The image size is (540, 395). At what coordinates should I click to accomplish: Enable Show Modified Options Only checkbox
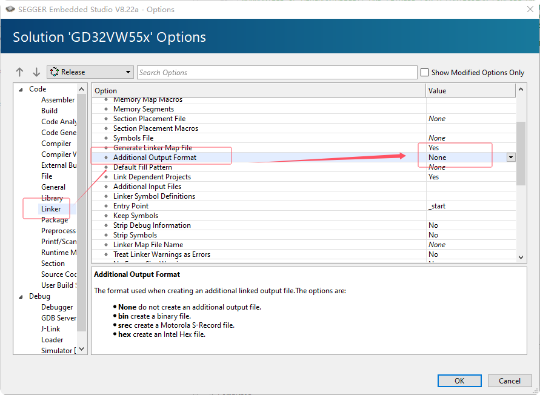424,73
